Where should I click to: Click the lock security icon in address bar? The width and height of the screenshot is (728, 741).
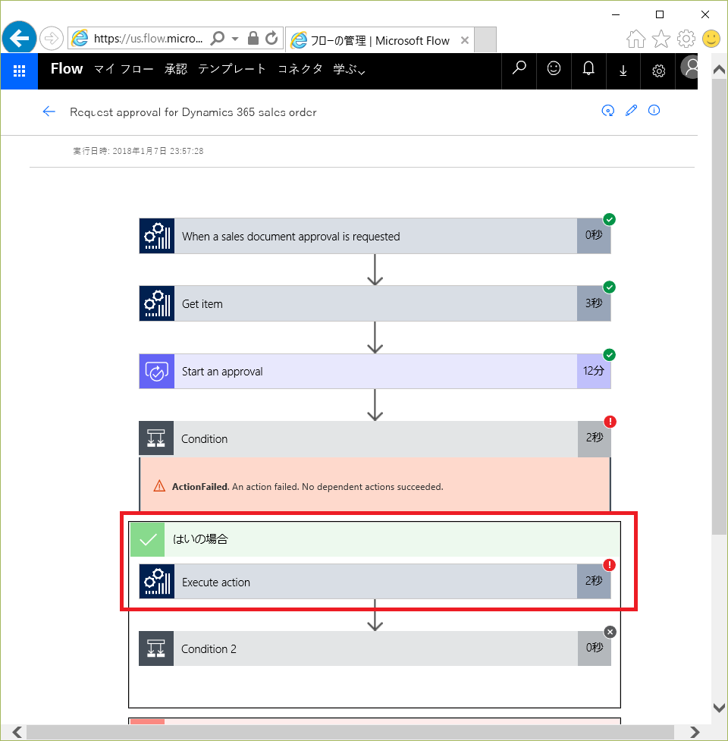click(253, 38)
